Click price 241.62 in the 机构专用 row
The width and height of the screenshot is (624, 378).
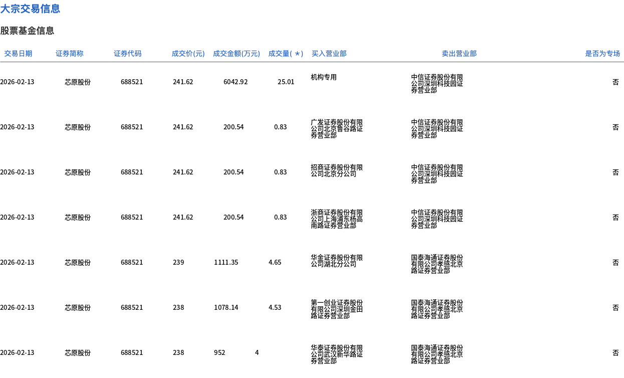pos(183,82)
